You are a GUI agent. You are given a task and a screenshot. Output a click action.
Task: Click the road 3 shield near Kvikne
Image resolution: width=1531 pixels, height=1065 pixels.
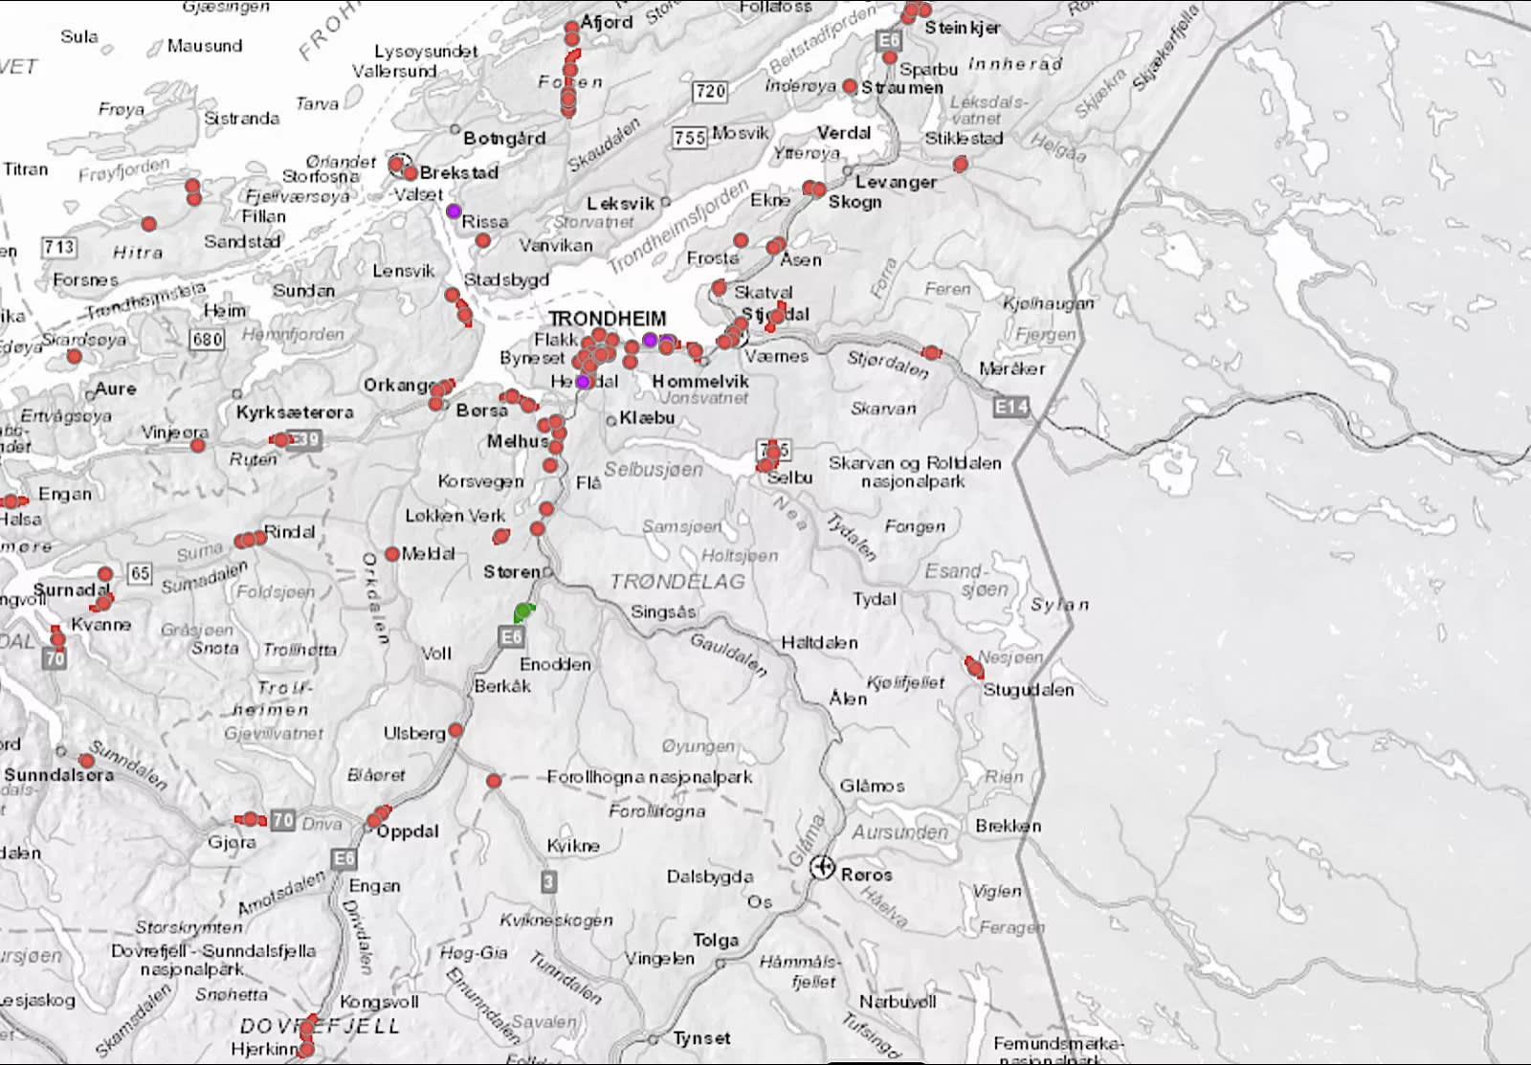(x=548, y=881)
